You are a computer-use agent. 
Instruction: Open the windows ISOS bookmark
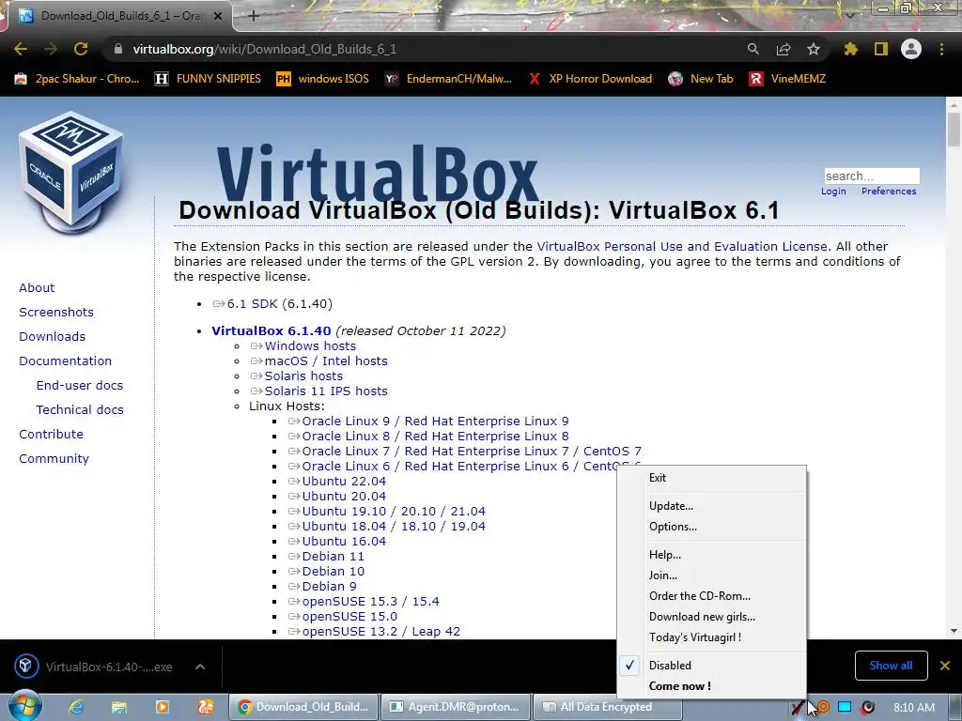(323, 79)
